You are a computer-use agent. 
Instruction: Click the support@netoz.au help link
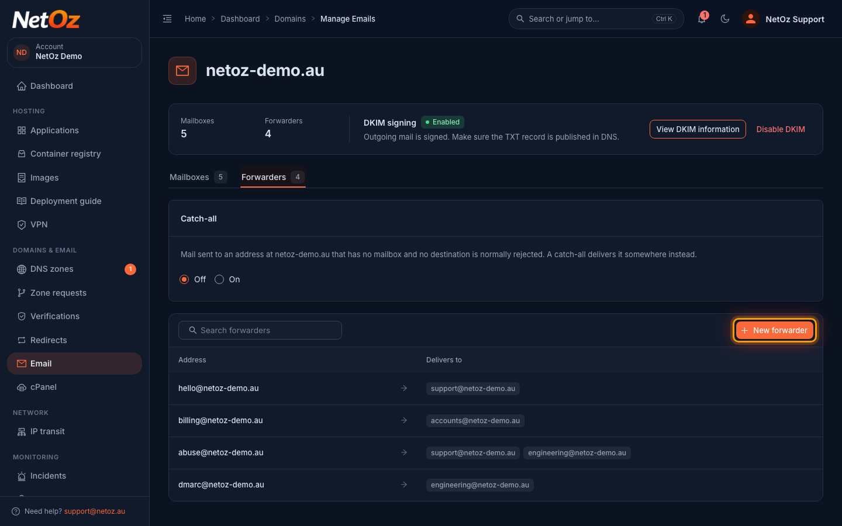coord(95,511)
